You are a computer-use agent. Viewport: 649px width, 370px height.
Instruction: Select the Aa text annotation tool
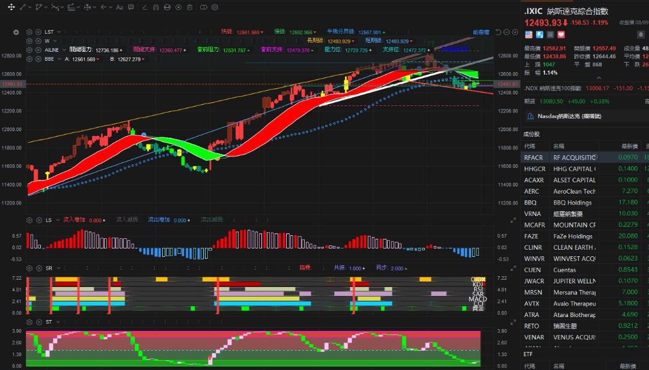click(120, 7)
